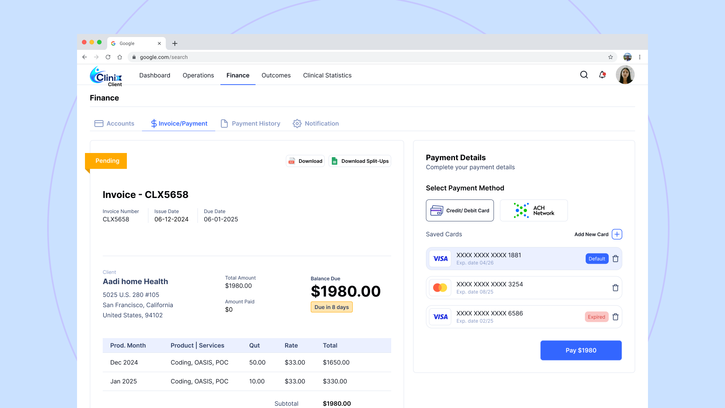
Task: Bookmark page with the star icon
Action: point(611,57)
